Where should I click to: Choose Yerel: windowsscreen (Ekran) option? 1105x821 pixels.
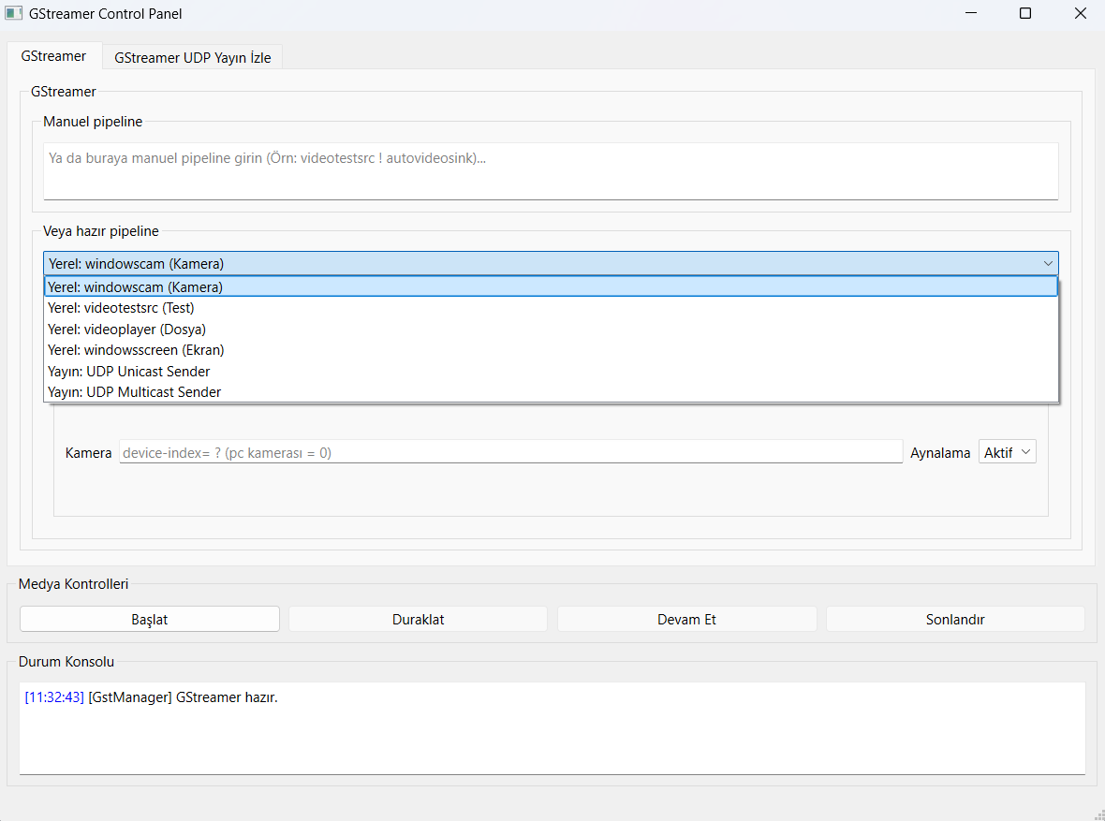pyautogui.click(x=136, y=350)
